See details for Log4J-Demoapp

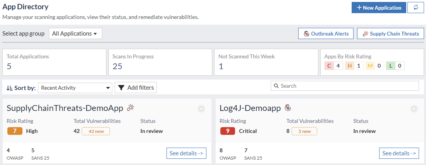pos(399,153)
